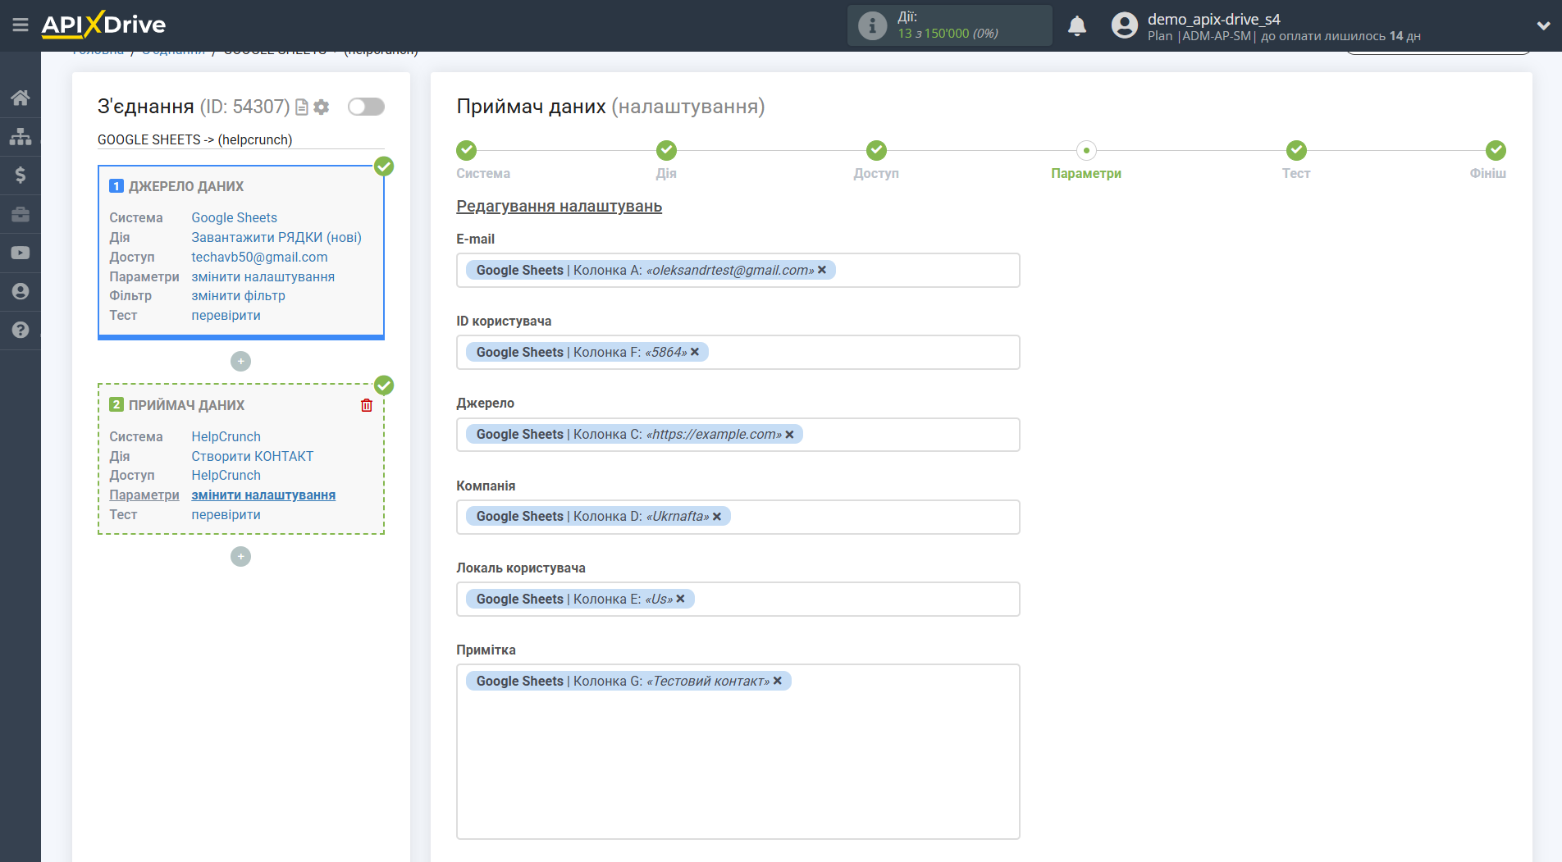The width and height of the screenshot is (1562, 862).
Task: Open the briefcase sidebar icon
Action: (x=21, y=214)
